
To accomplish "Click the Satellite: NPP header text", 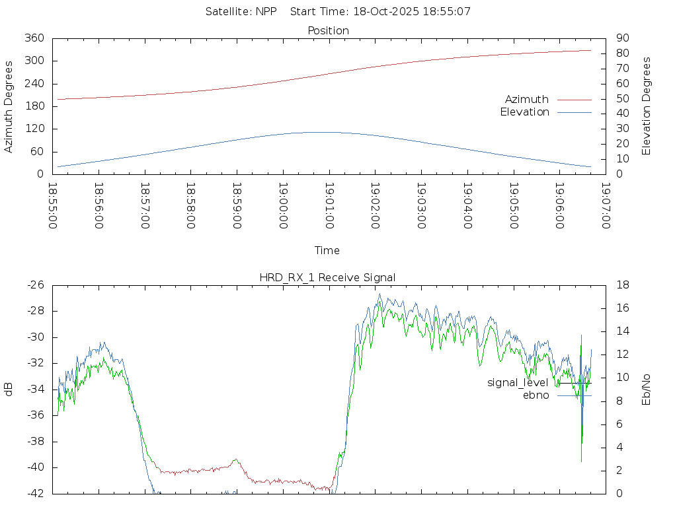I will (x=243, y=12).
